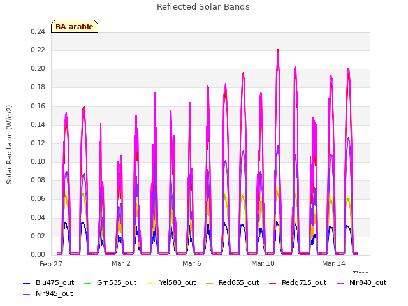Click the 0.00 y-axis tick label

(x=38, y=255)
